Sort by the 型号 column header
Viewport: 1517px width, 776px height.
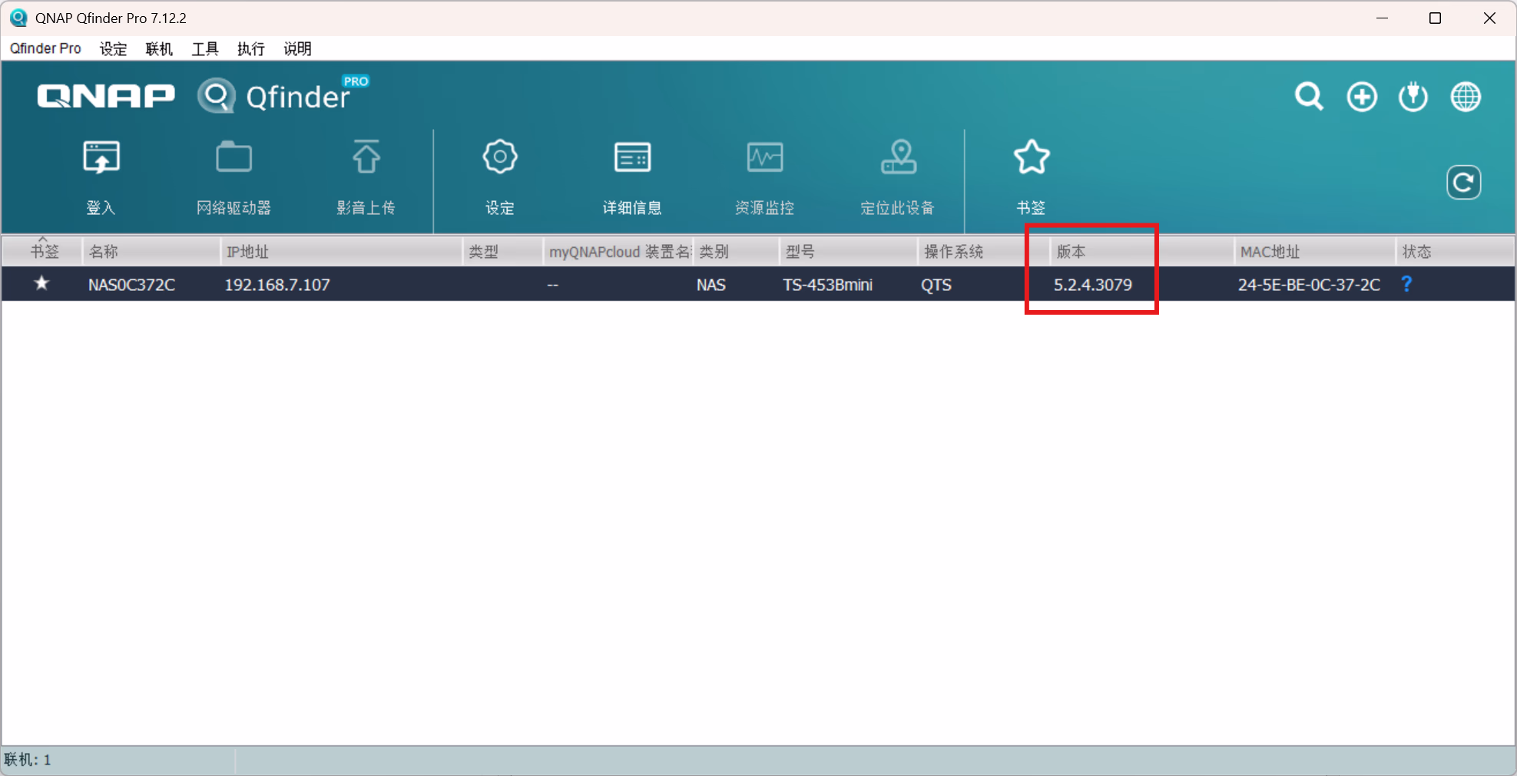(849, 252)
